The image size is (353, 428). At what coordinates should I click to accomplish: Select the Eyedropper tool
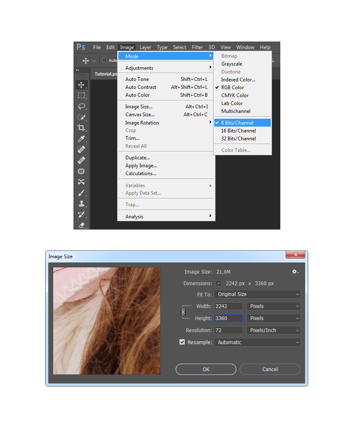(81, 139)
